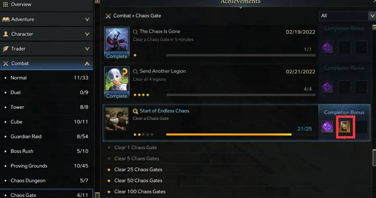Expand the Character category
376x198 pixels.
(x=87, y=34)
